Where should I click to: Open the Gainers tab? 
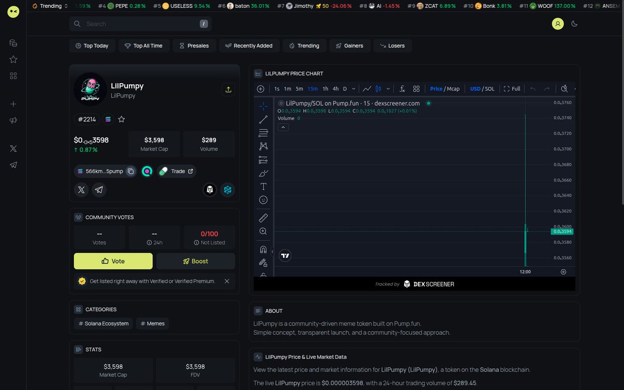(x=349, y=46)
